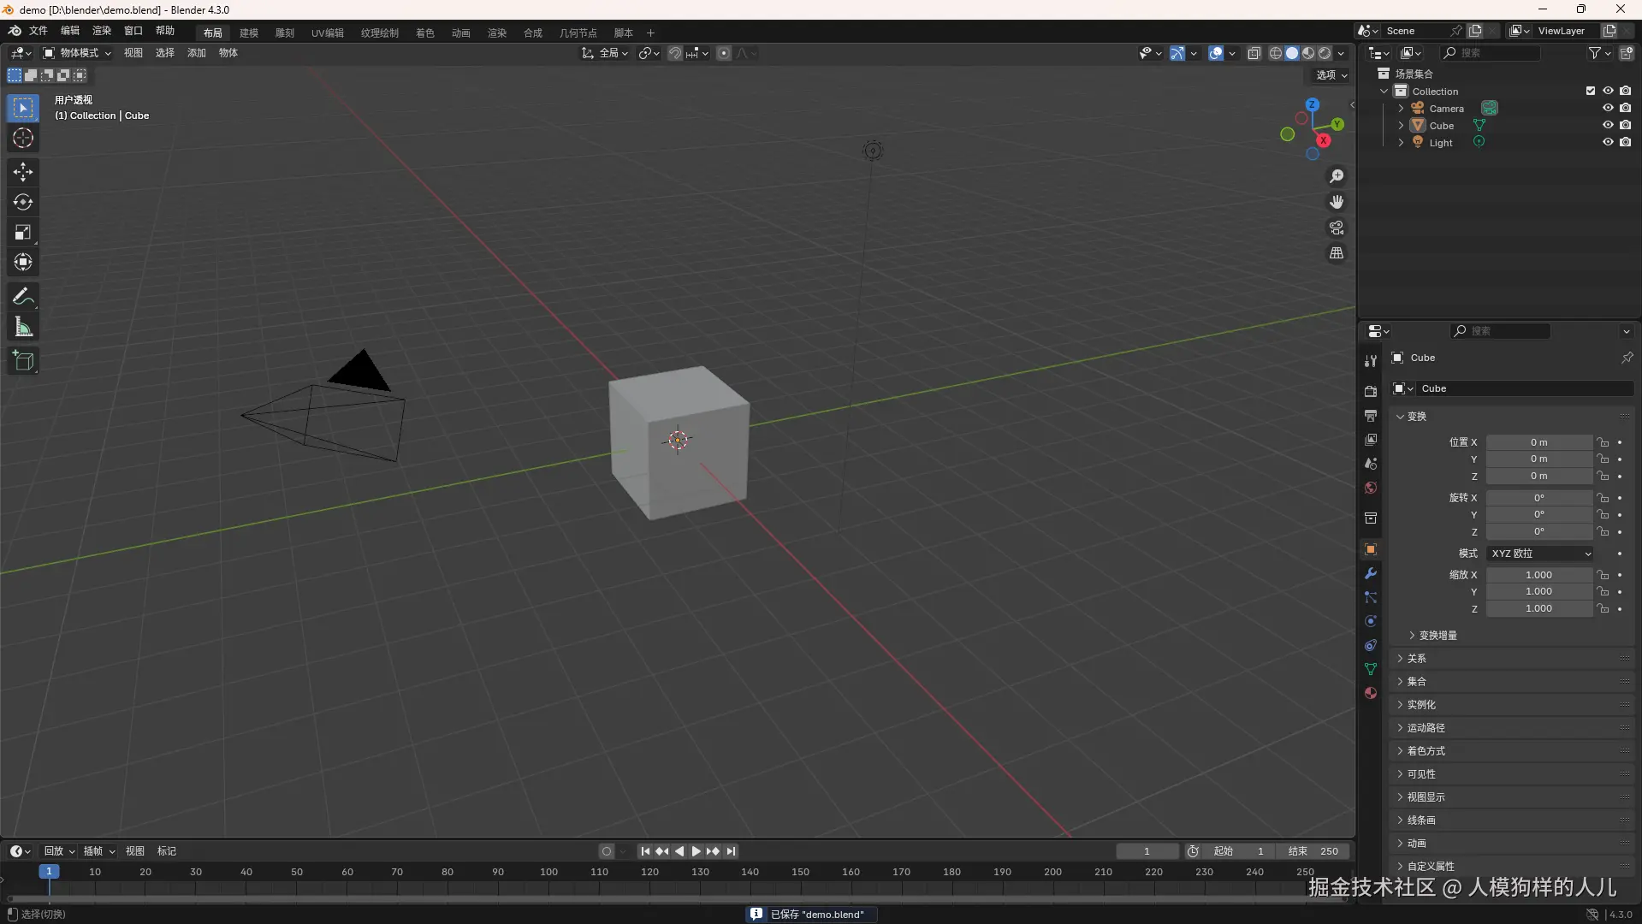This screenshot has height=924, width=1642.
Task: Open the transform orientation dropdown
Action: [x=605, y=53]
